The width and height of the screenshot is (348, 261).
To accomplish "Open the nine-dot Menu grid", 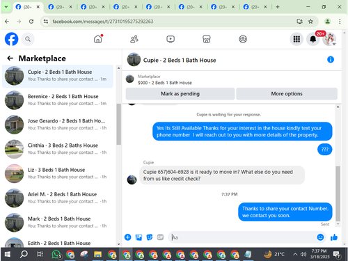I will 296,39.
